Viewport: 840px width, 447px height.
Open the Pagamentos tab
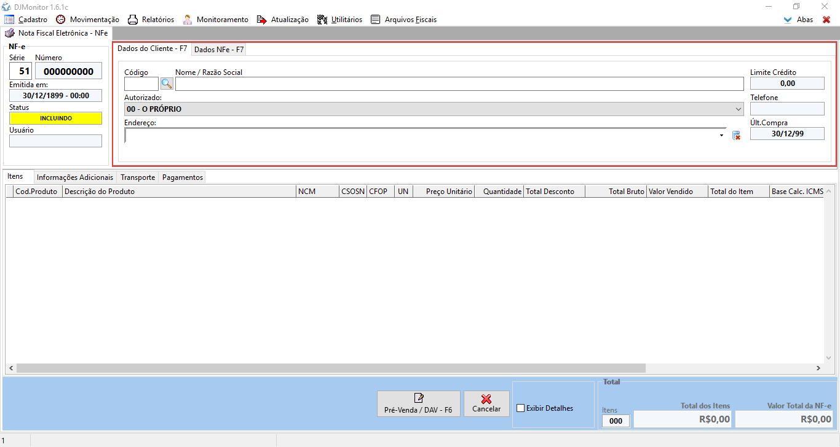[183, 177]
